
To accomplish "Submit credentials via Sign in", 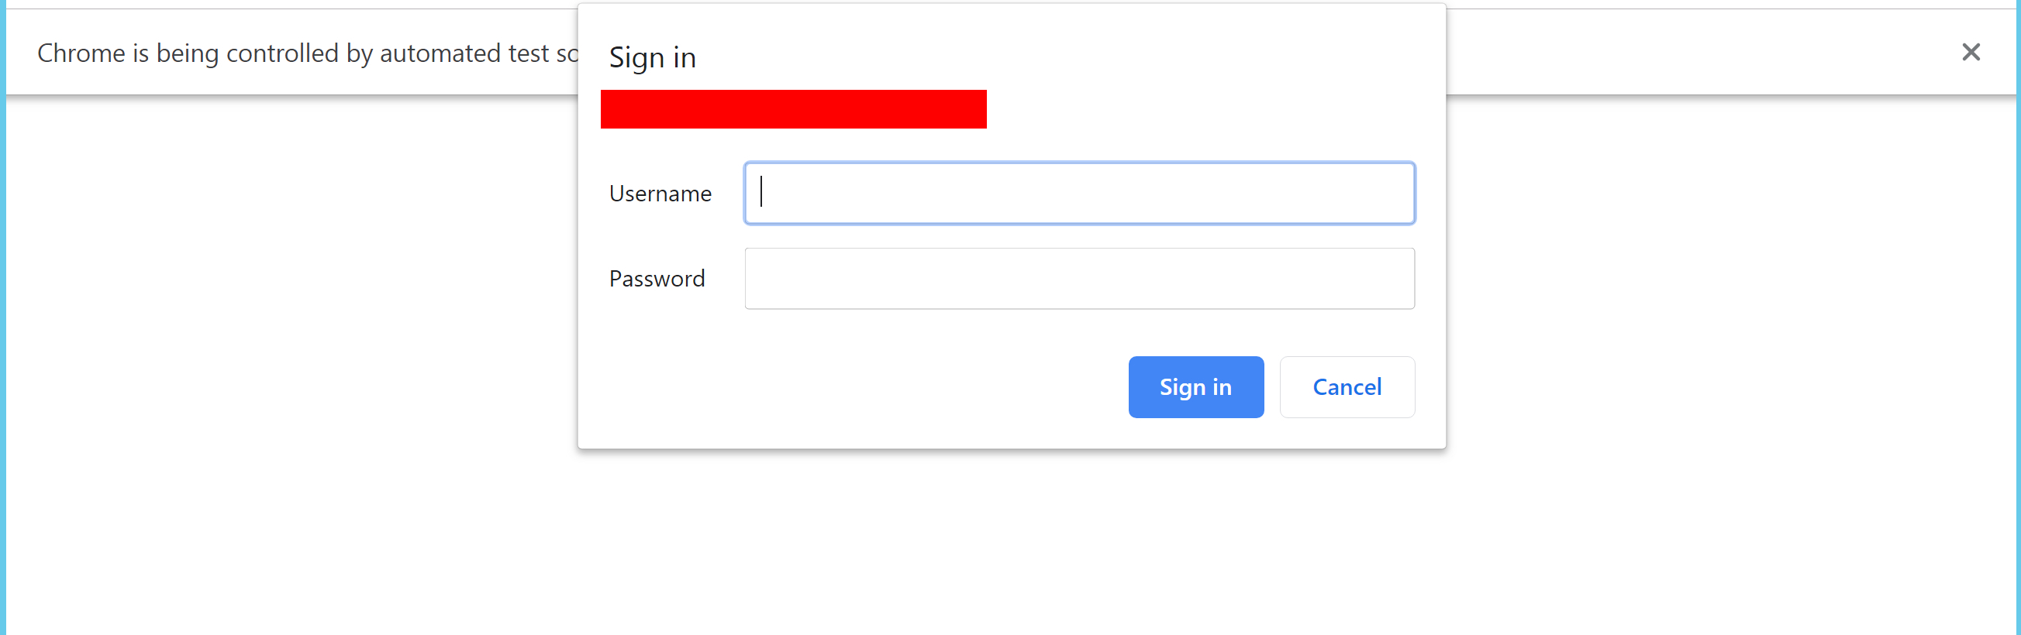I will [x=1195, y=386].
